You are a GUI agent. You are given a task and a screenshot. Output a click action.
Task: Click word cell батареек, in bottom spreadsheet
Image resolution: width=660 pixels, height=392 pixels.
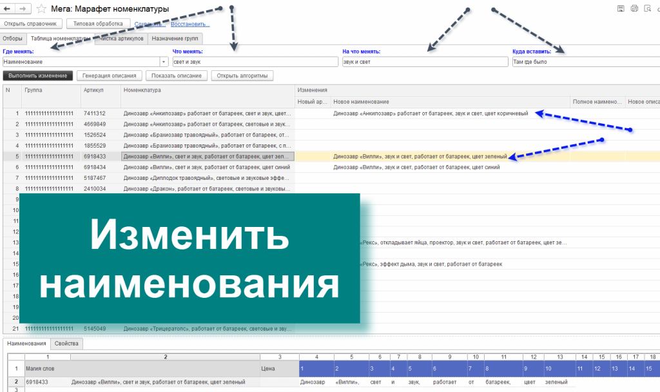503,382
